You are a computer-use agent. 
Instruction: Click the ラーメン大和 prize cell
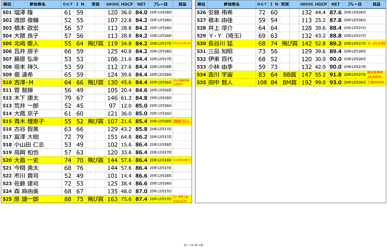coord(376,44)
